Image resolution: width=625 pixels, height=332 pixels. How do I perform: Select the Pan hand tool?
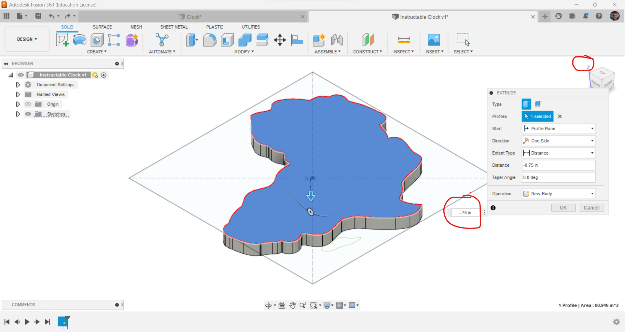point(292,305)
